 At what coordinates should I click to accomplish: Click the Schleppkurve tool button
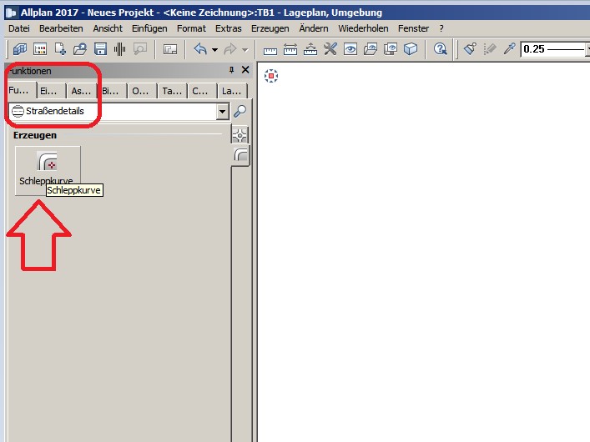(x=48, y=170)
